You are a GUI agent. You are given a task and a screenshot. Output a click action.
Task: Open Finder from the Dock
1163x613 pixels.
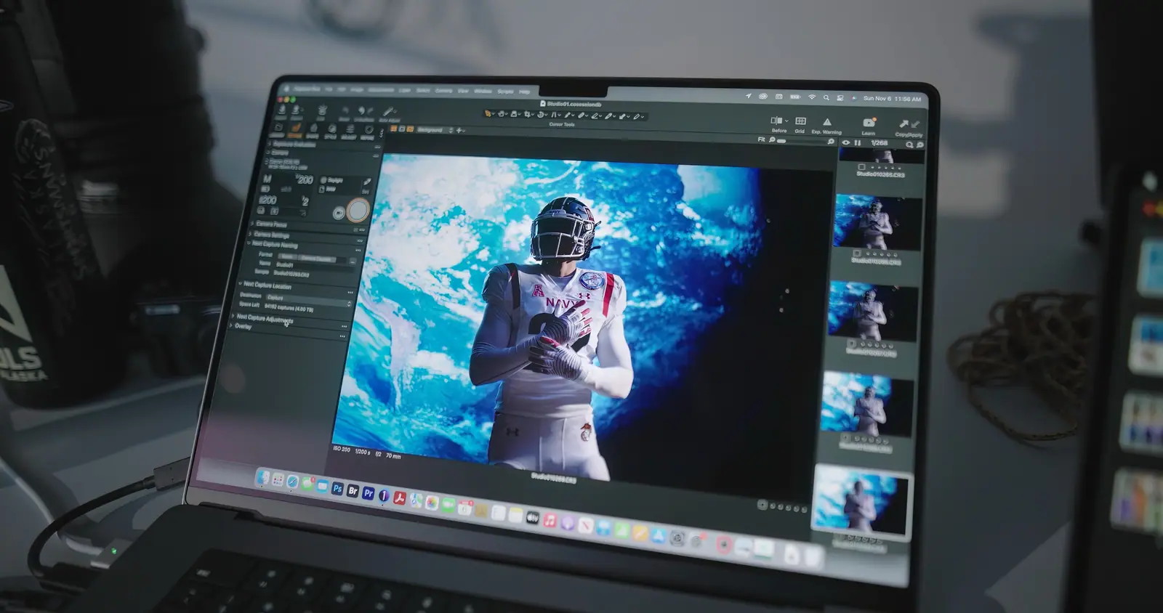click(263, 477)
